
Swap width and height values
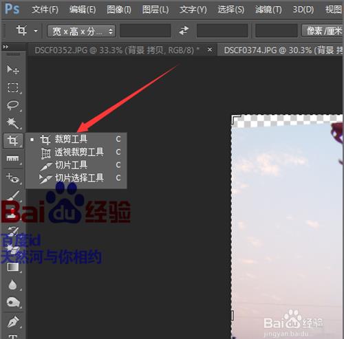184,30
